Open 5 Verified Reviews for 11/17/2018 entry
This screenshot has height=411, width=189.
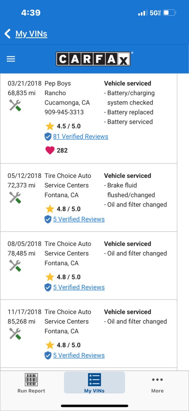coord(79,356)
